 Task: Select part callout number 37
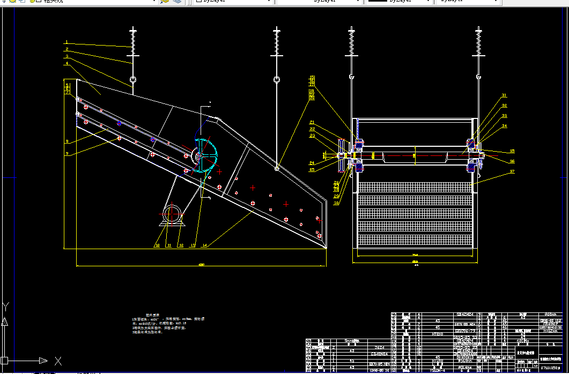[x=512, y=171]
